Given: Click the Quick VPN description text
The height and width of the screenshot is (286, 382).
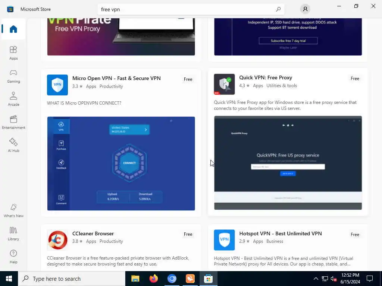Looking at the screenshot, I should pyautogui.click(x=285, y=105).
